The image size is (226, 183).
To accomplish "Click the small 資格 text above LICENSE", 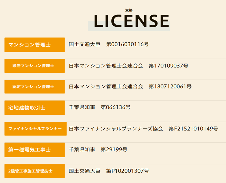I will click(129, 10).
